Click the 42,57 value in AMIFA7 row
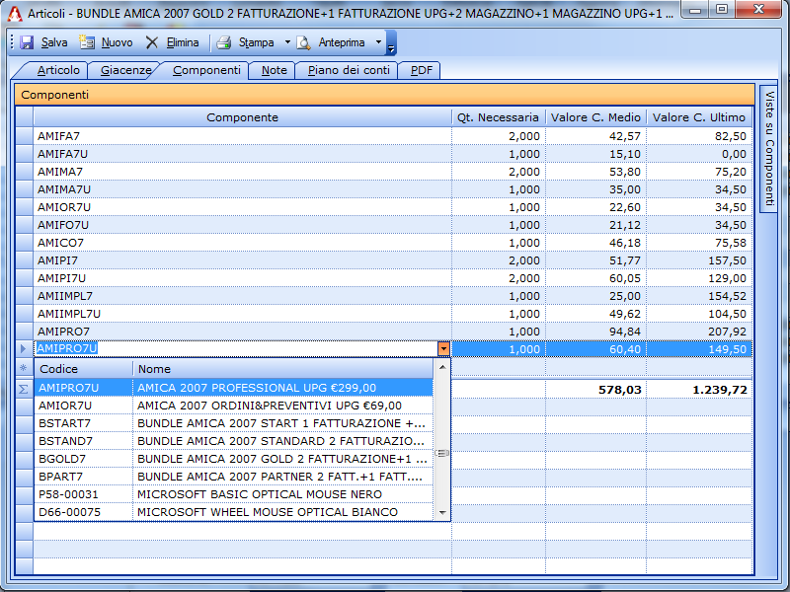The width and height of the screenshot is (790, 592). point(625,136)
